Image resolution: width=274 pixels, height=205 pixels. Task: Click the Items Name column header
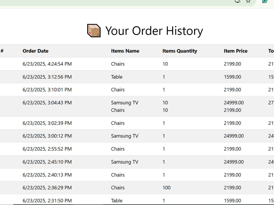[125, 51]
